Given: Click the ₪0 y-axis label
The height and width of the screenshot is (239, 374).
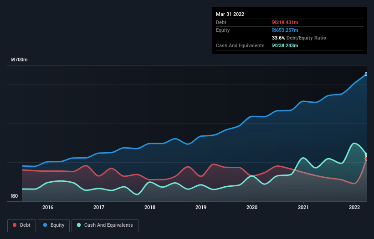Looking at the screenshot, I should pos(14,196).
